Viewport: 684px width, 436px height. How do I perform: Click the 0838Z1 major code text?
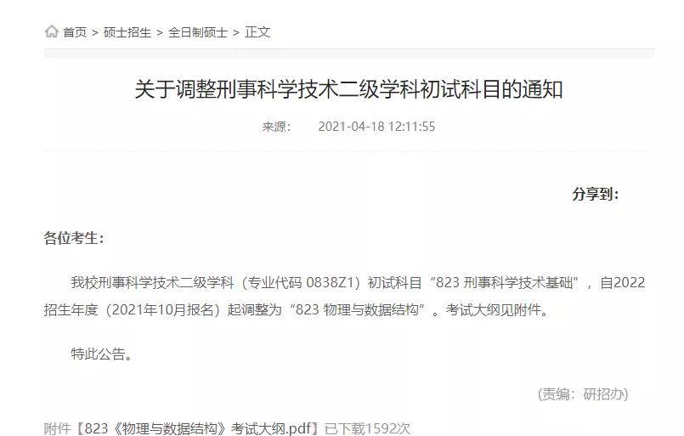[x=332, y=283]
